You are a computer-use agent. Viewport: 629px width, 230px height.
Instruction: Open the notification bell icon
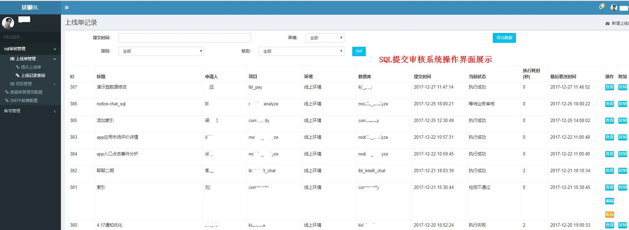point(601,7)
